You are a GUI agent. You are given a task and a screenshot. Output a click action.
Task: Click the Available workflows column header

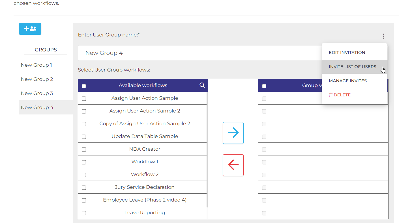(143, 85)
